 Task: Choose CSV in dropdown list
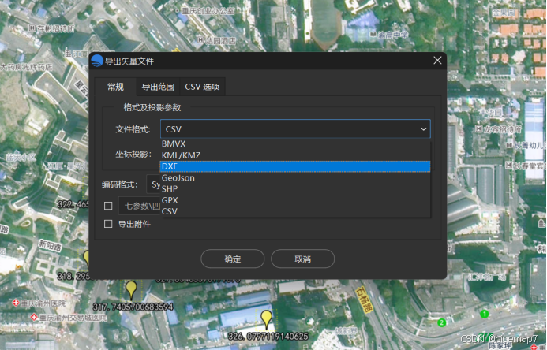click(294, 211)
